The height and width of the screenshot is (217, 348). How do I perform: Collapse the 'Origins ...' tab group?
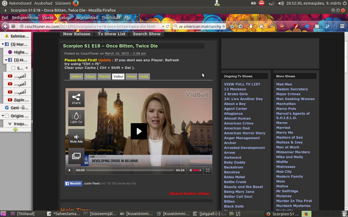[3, 116]
